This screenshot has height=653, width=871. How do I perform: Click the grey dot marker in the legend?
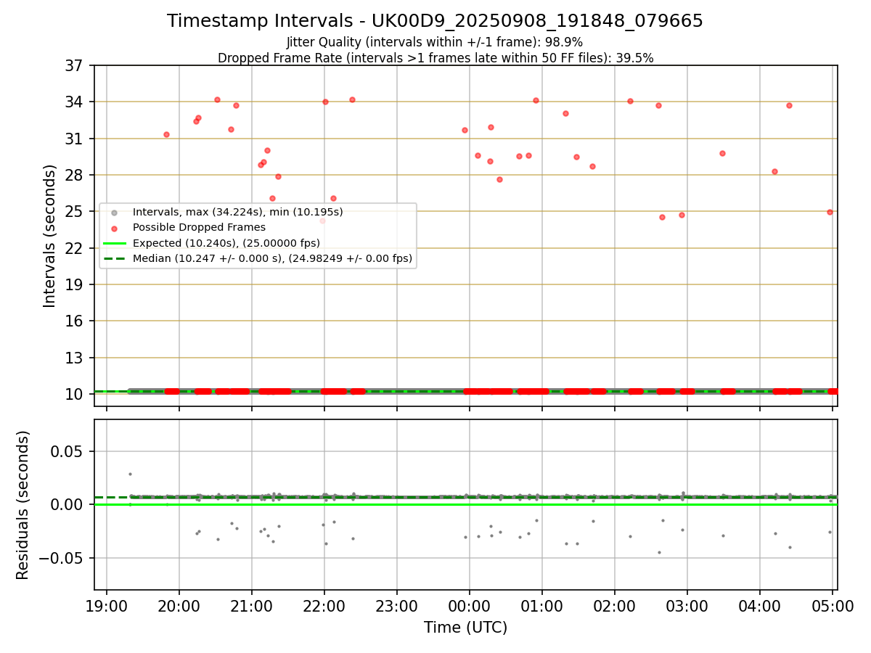pyautogui.click(x=113, y=213)
